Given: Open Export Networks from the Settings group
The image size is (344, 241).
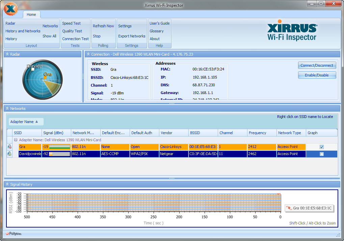Looking at the screenshot, I should (132, 36).
